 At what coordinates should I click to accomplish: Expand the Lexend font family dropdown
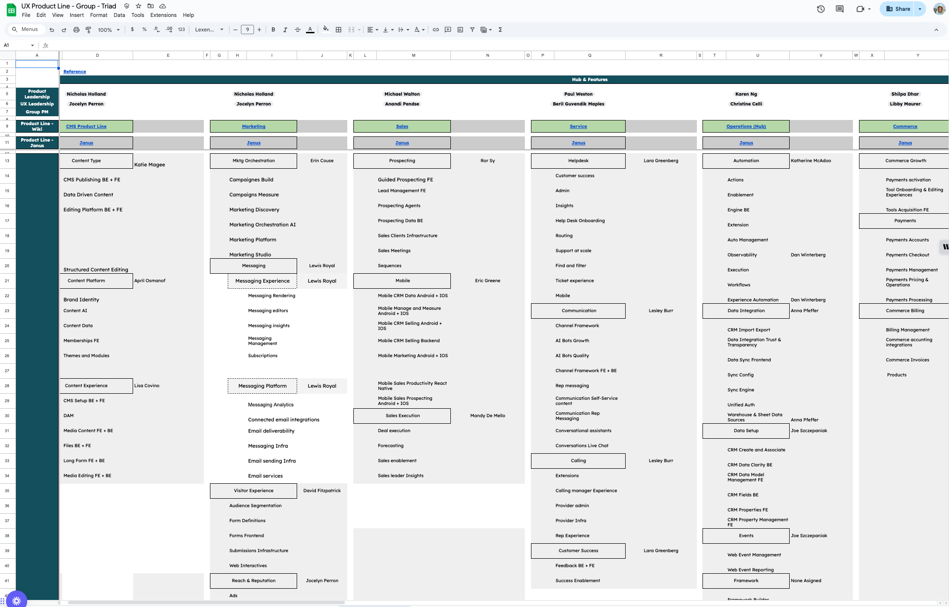point(209,30)
